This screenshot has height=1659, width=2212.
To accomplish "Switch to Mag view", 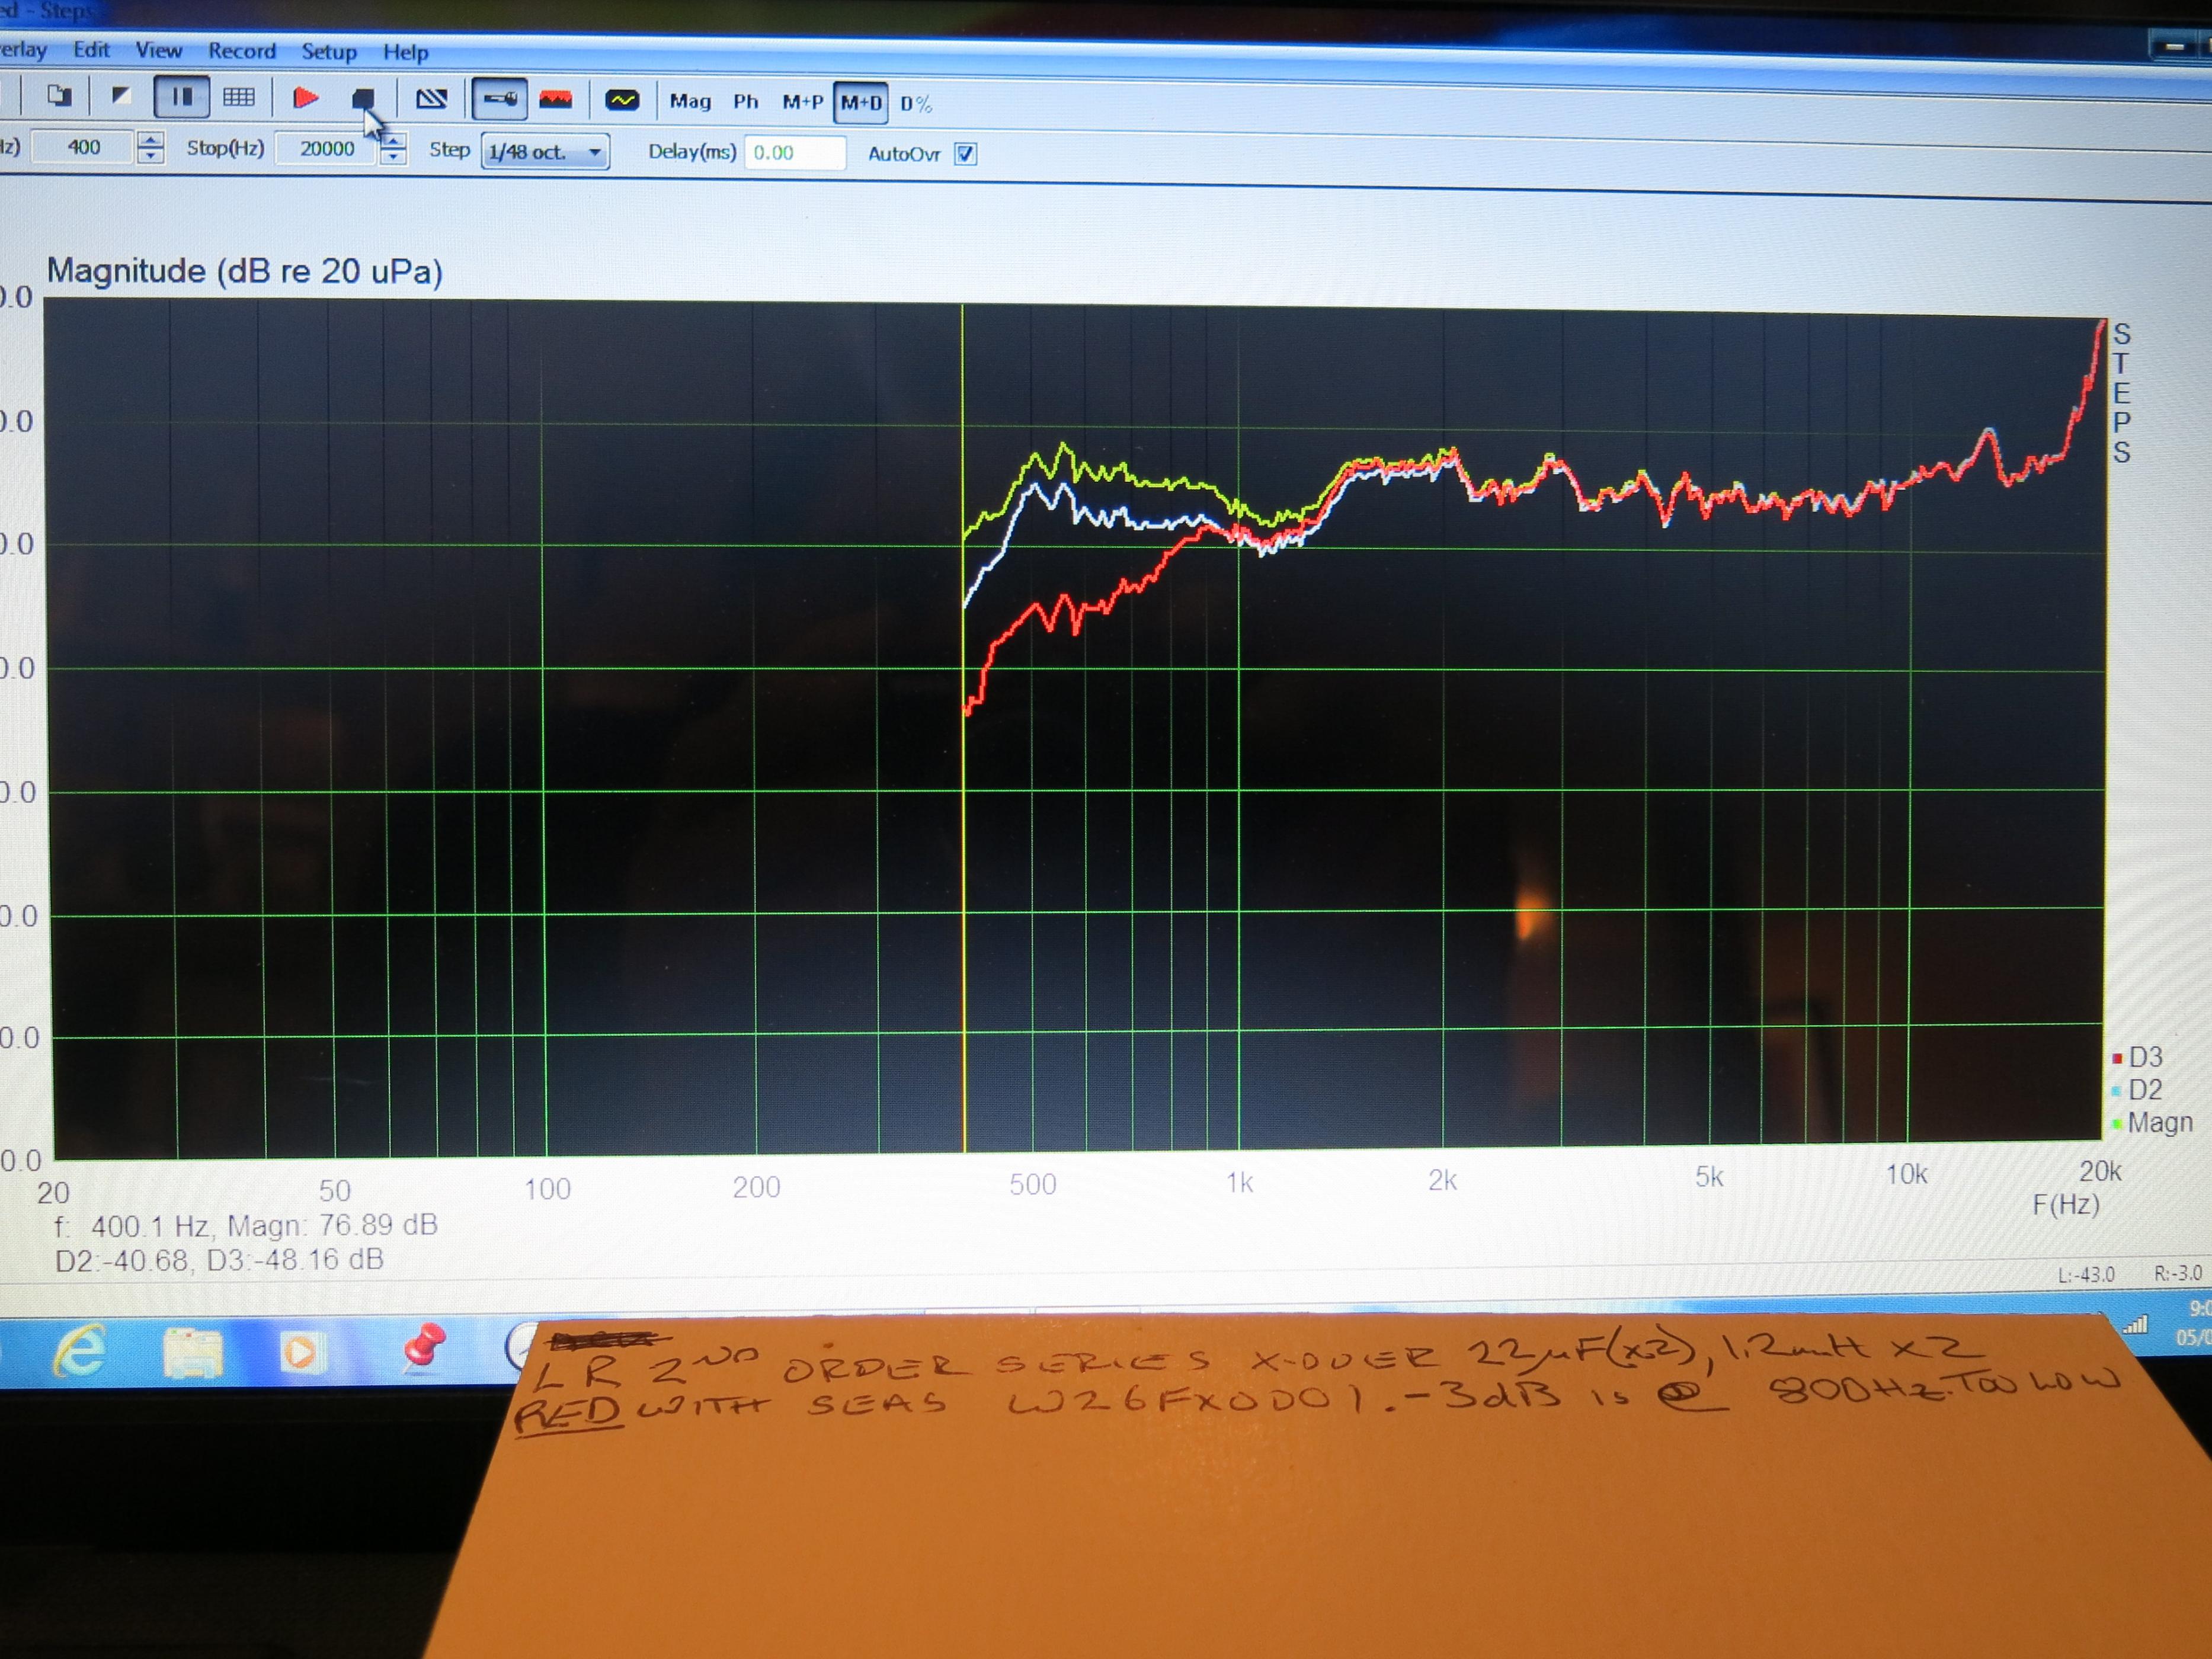I will tap(690, 101).
